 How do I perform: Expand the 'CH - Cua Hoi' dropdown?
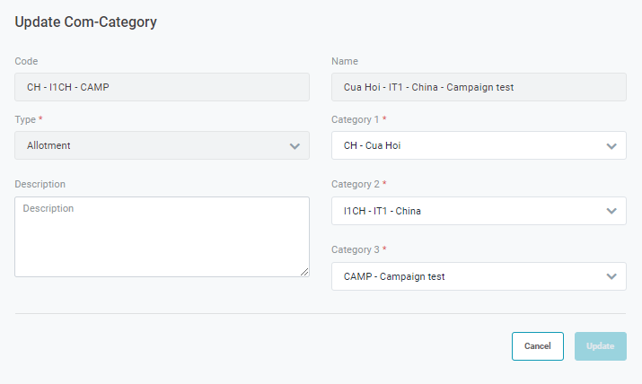coord(467,145)
